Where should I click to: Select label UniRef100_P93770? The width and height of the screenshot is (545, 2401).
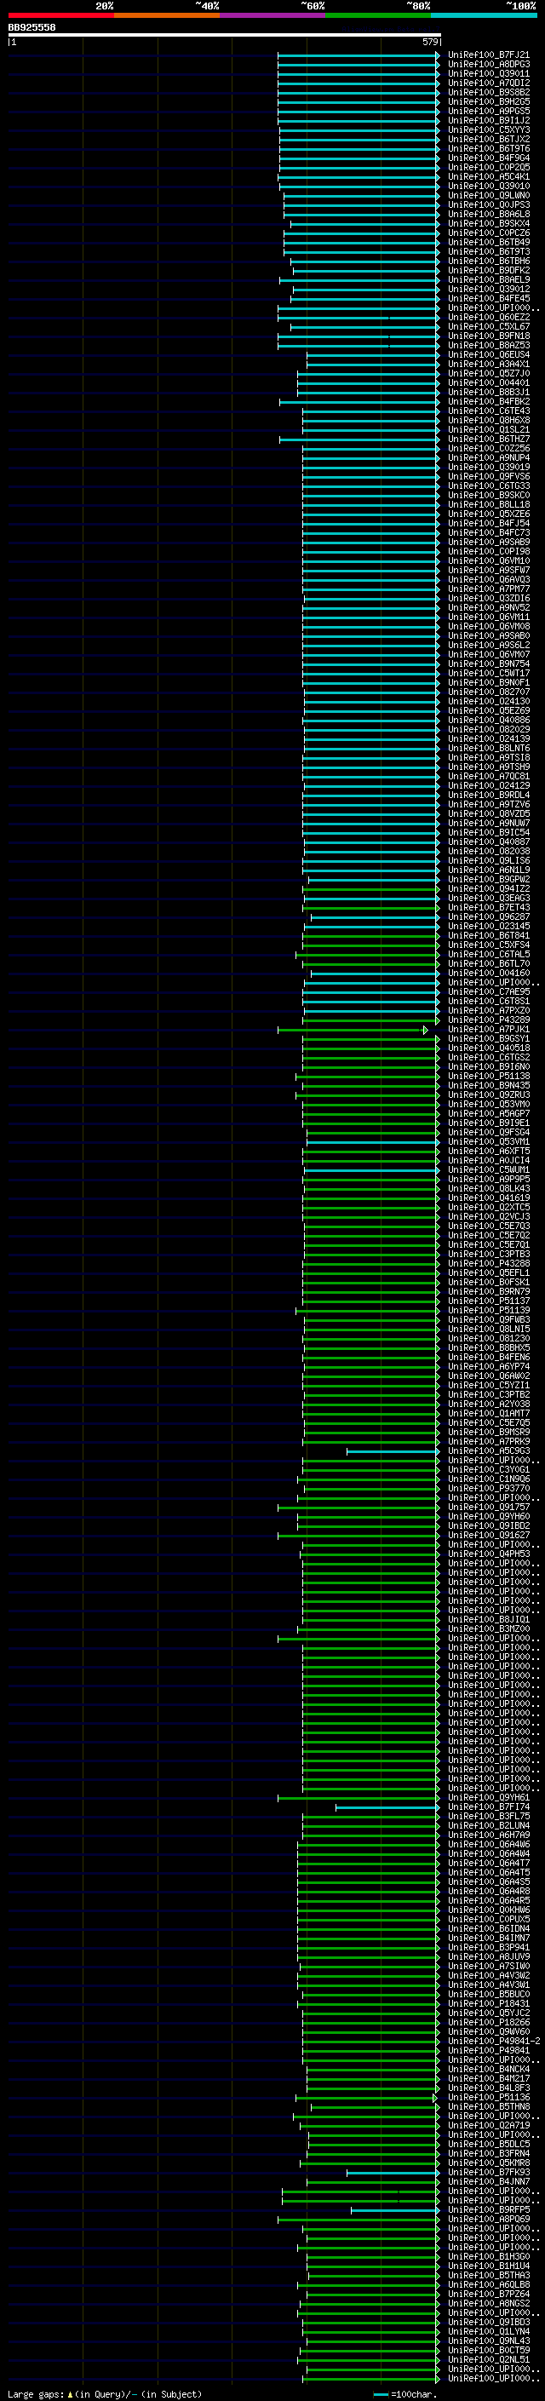click(x=488, y=1489)
